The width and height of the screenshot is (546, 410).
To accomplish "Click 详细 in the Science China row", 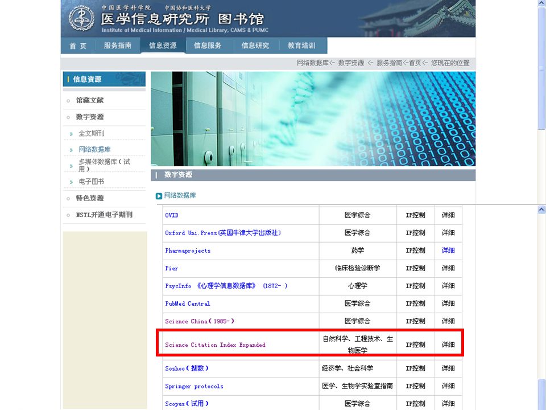I will click(x=448, y=321).
